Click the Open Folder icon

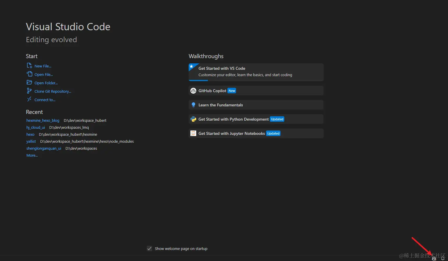click(x=29, y=83)
